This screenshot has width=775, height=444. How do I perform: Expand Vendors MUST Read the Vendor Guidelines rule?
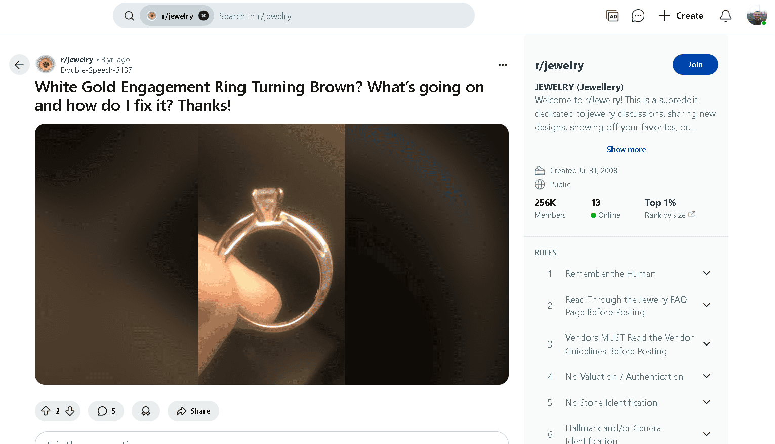click(707, 344)
